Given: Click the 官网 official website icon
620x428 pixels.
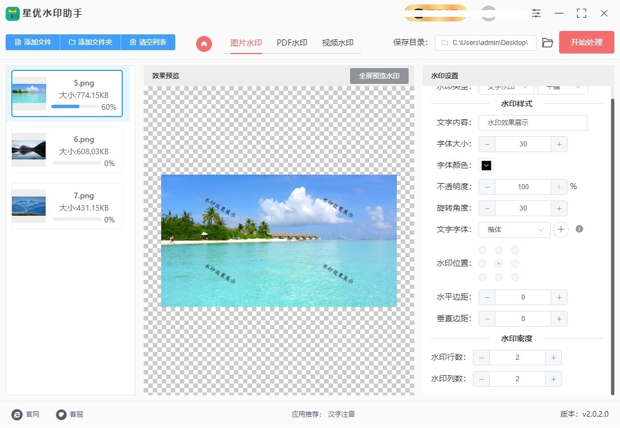Looking at the screenshot, I should pos(16,414).
